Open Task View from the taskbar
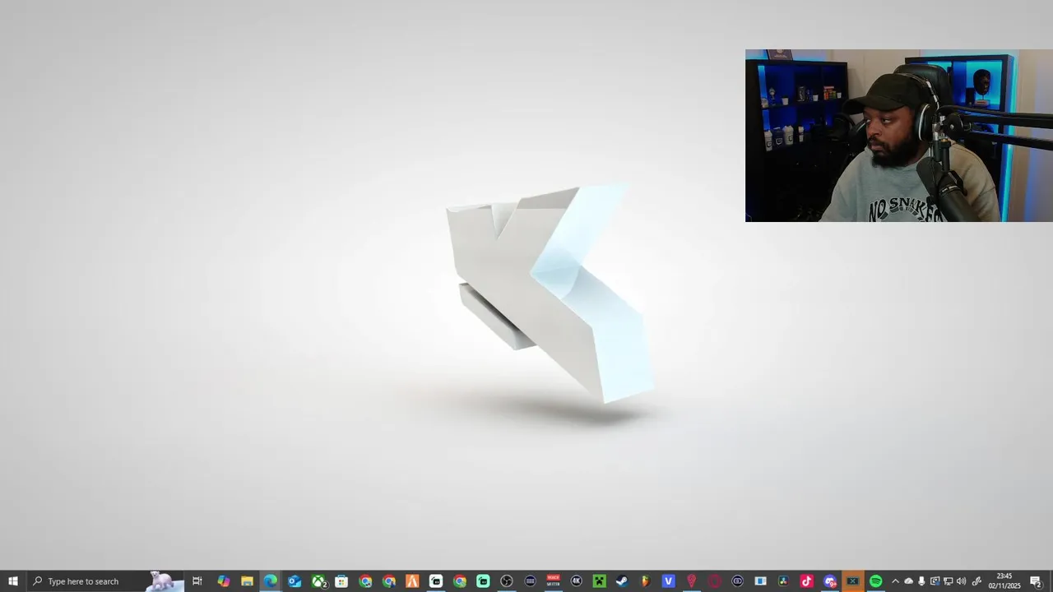1053x592 pixels. coord(197,581)
